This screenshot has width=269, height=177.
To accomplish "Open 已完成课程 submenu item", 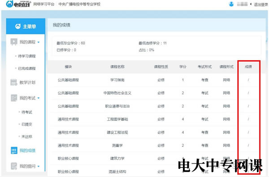I will click(27, 68).
